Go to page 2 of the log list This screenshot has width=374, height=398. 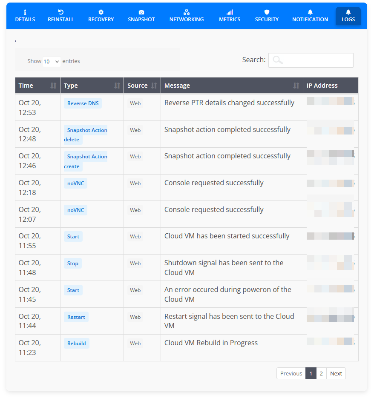point(321,373)
